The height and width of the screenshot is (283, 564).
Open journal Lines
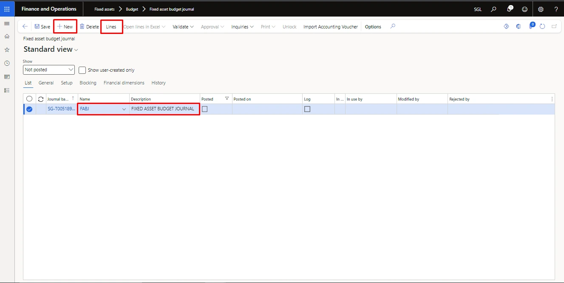click(111, 27)
